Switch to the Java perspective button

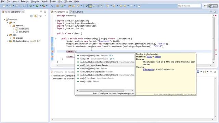pos(213,6)
